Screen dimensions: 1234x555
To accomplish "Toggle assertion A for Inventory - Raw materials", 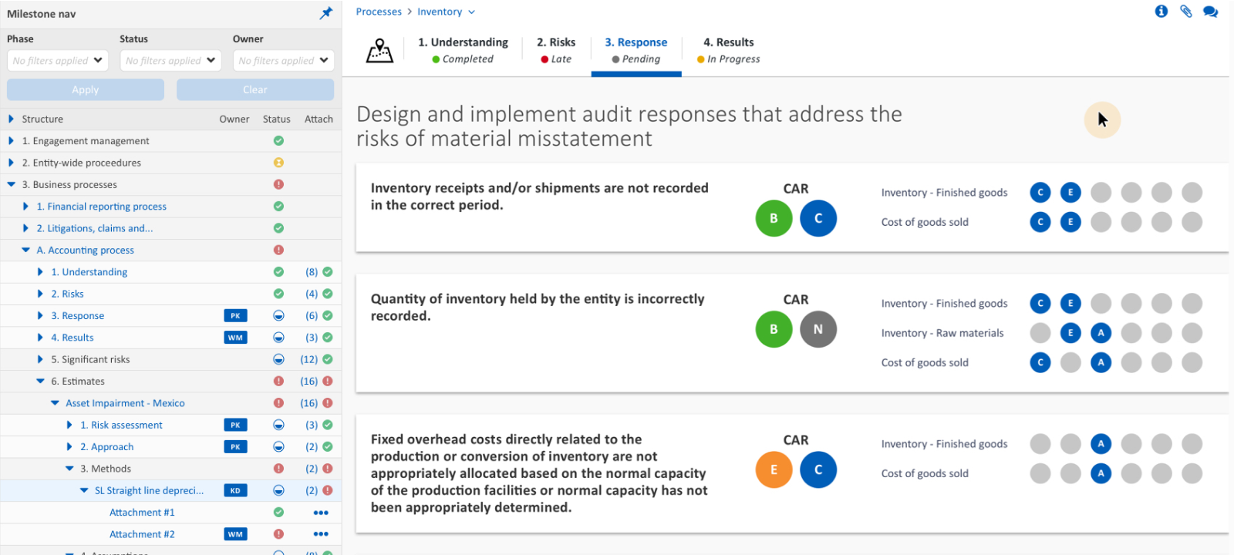I will click(x=1101, y=333).
